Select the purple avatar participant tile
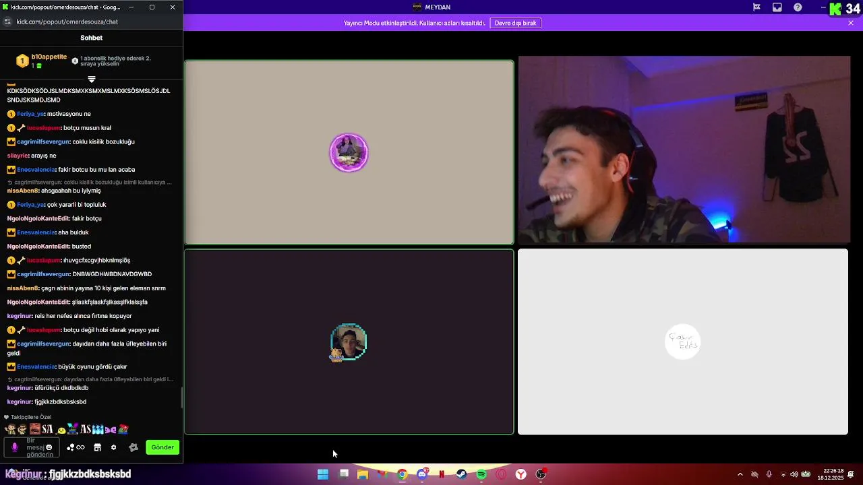This screenshot has width=863, height=485. click(349, 152)
